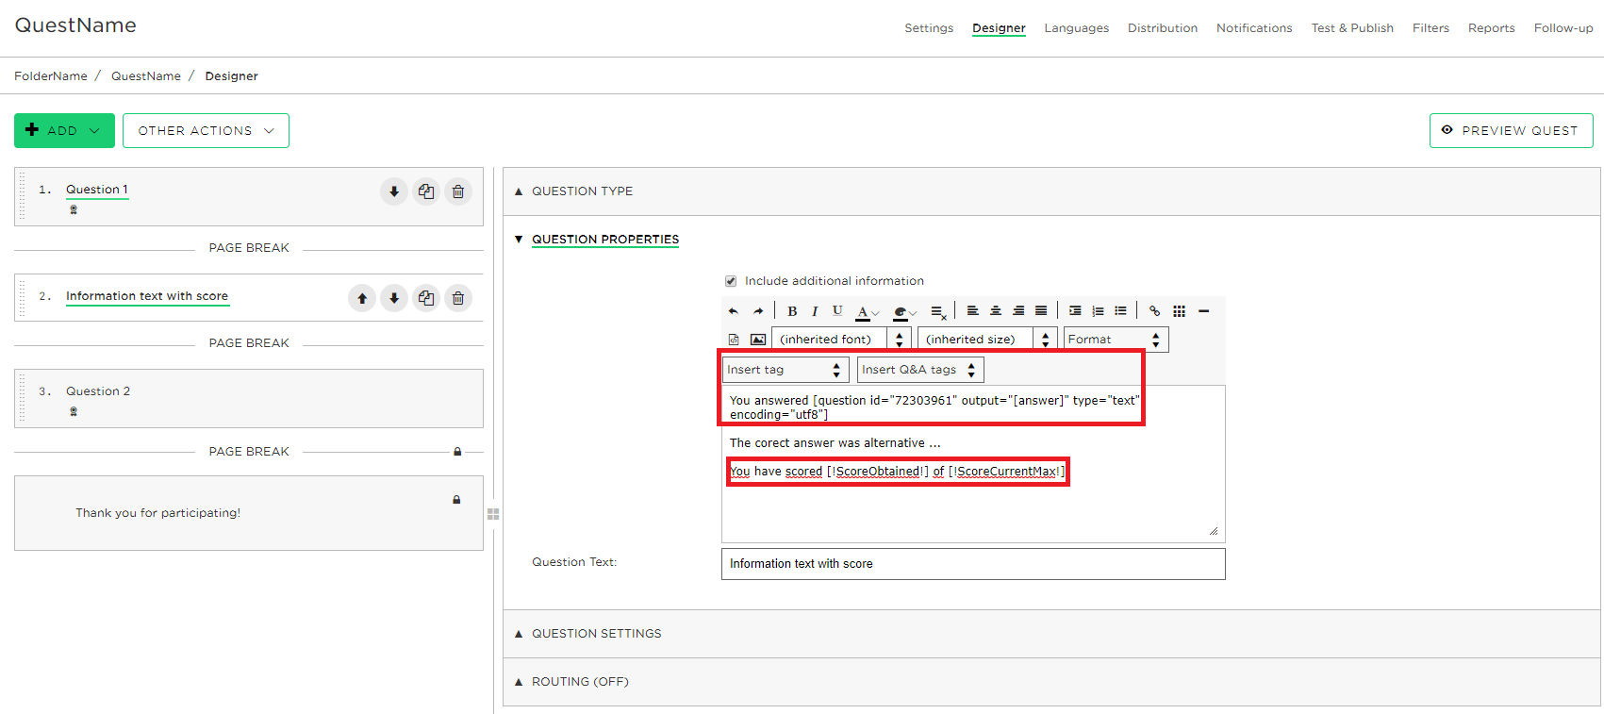The image size is (1604, 714).
Task: Open Filters tab
Action: tap(1430, 28)
